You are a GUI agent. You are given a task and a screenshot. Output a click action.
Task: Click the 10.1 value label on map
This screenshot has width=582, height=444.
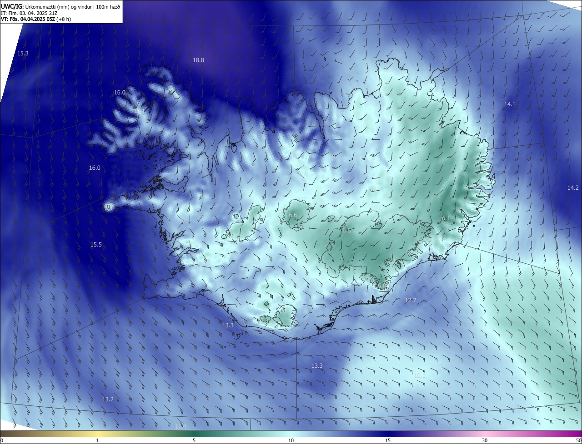coord(420,376)
